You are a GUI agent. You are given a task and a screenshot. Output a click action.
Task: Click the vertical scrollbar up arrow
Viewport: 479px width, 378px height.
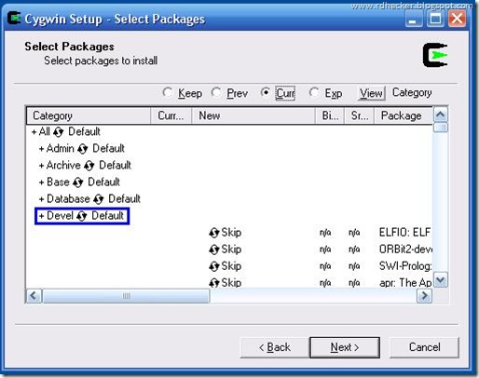coord(441,115)
